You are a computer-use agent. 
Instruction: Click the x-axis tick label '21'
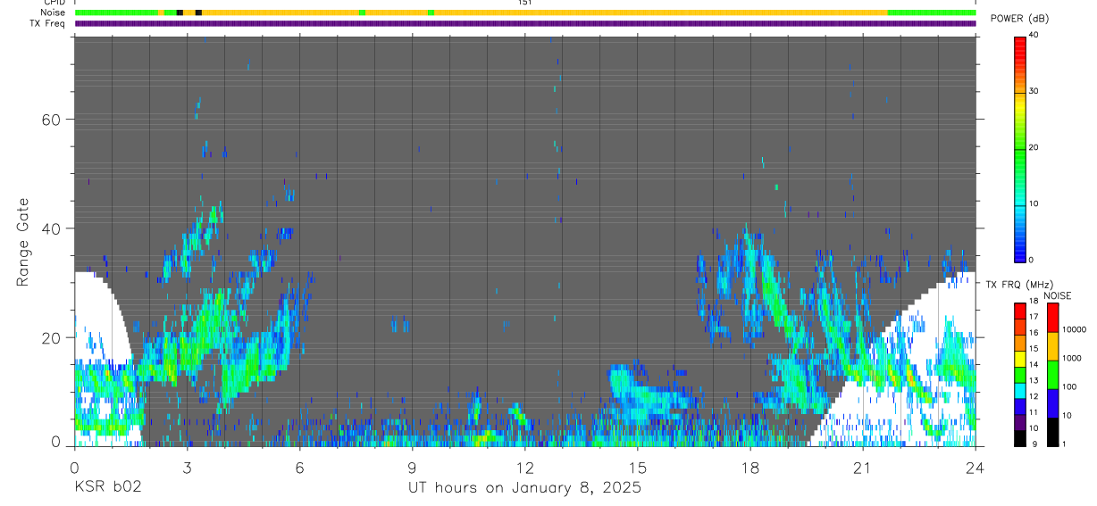pos(862,467)
